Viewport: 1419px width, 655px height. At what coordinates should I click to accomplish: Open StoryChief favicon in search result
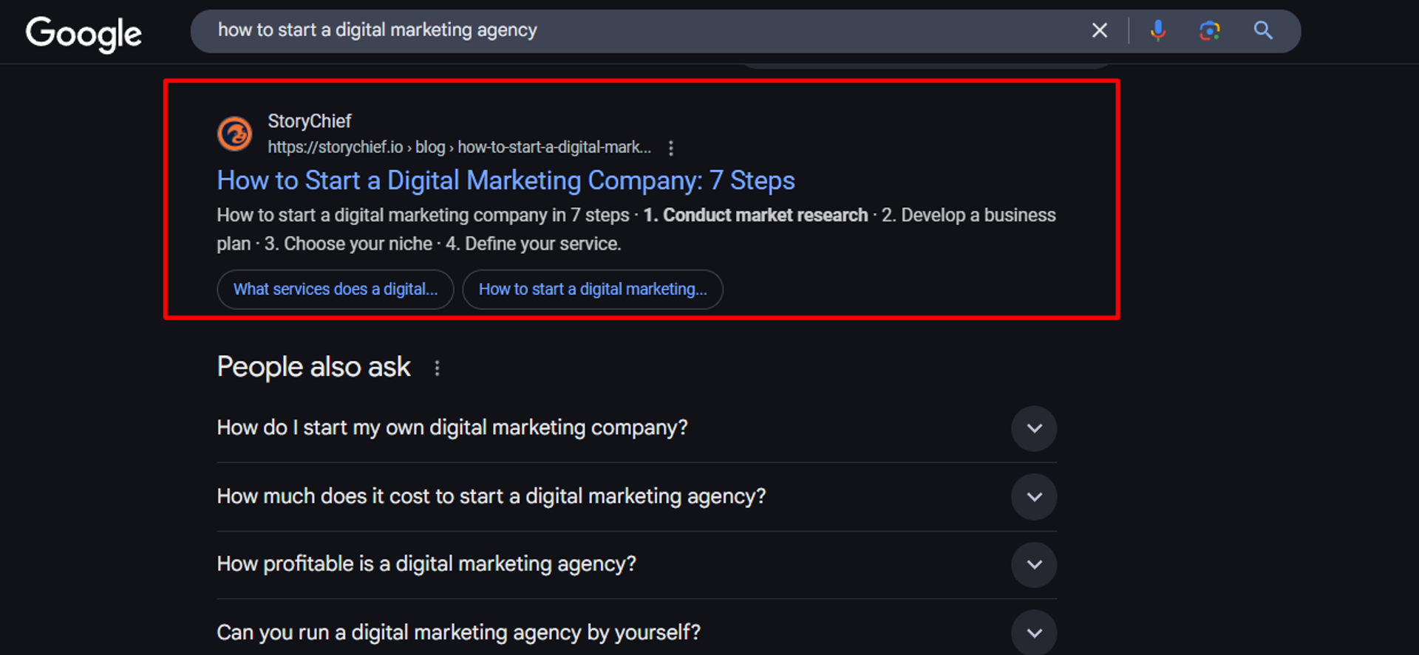[x=234, y=134]
